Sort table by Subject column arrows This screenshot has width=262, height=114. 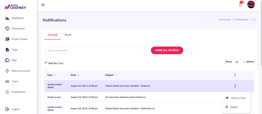click(x=116, y=75)
